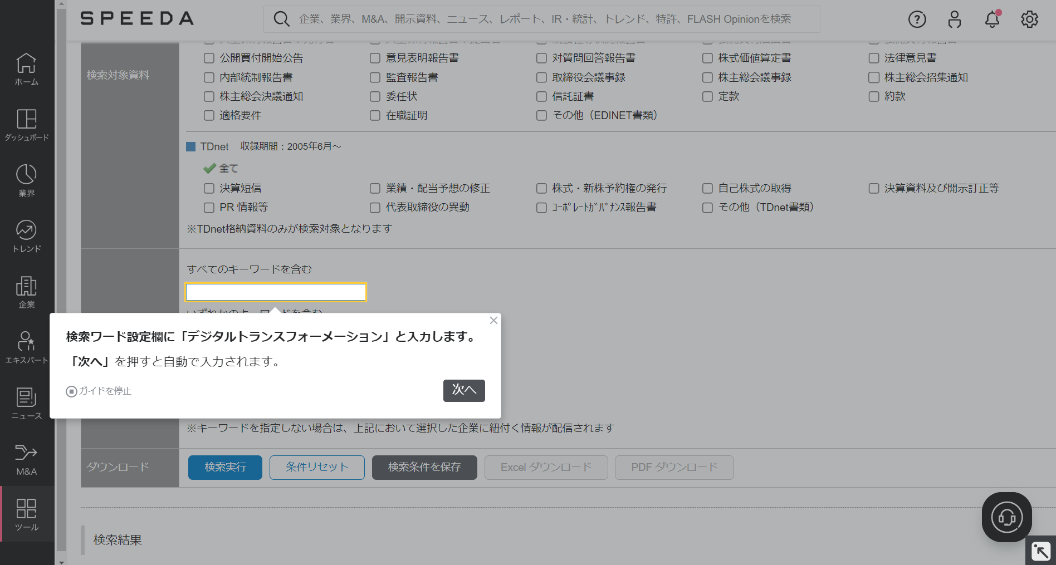Open the settings gear icon
This screenshot has height=565, width=1056.
1029,18
